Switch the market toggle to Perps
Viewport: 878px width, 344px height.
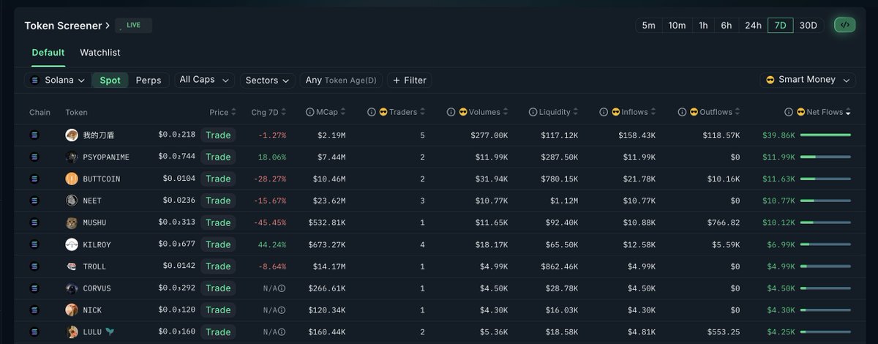149,80
